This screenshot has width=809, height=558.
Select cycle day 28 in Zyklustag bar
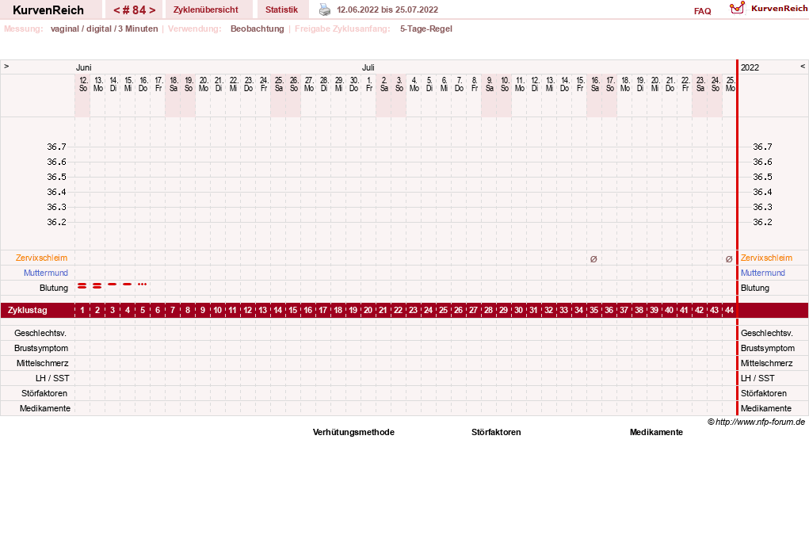click(488, 310)
